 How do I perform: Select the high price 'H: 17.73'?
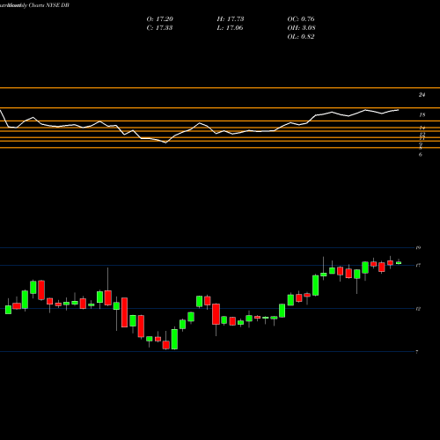pyautogui.click(x=231, y=19)
